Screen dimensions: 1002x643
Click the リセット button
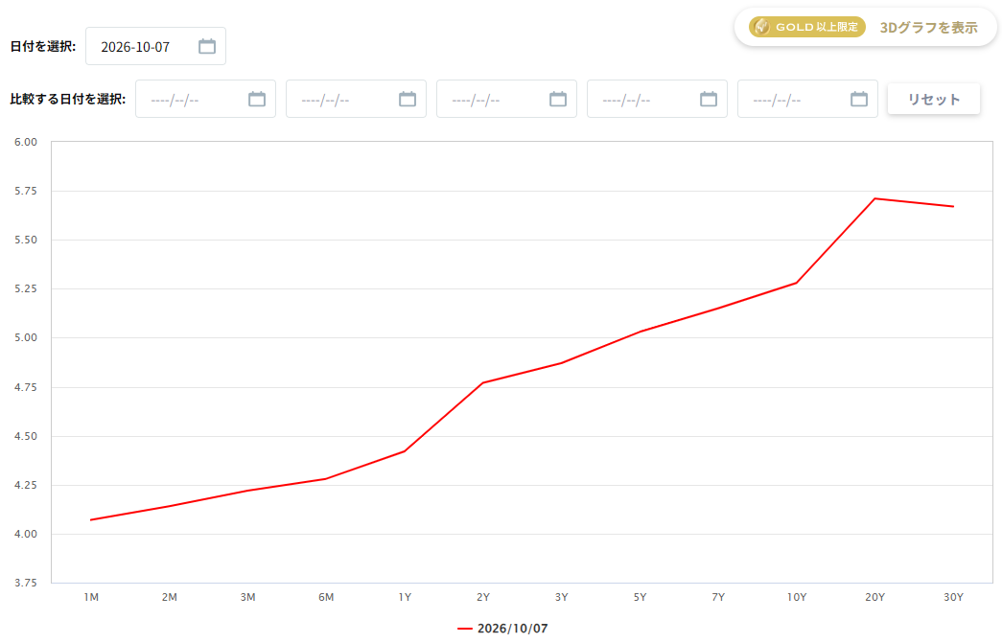[x=934, y=99]
